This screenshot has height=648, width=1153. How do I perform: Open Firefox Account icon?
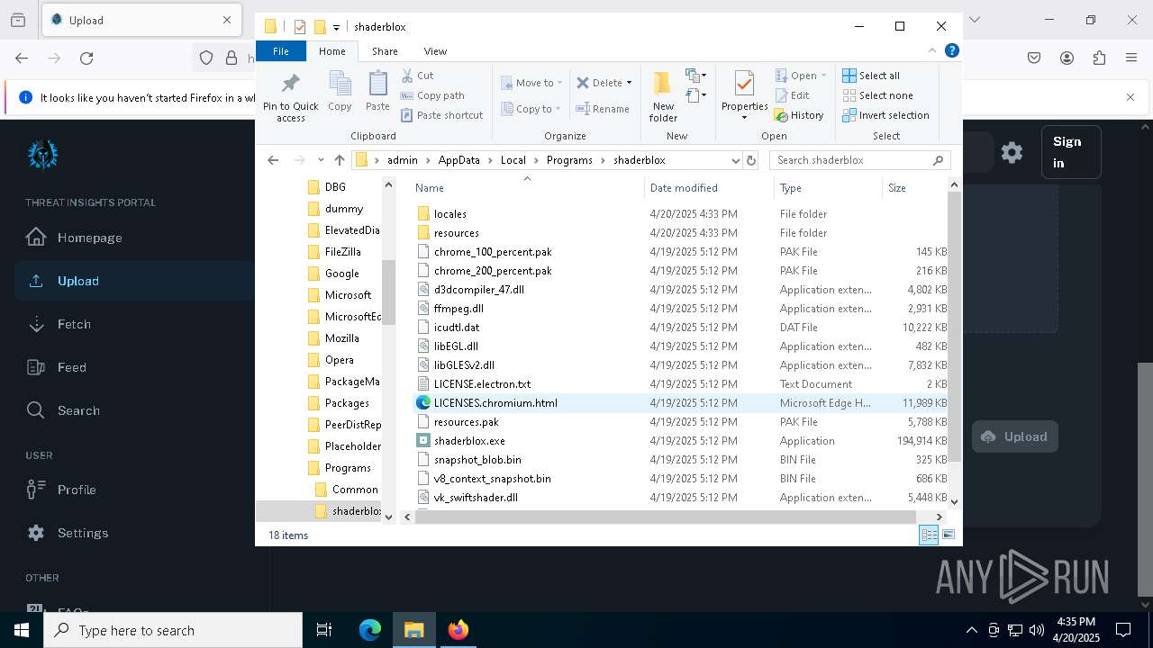(1067, 58)
